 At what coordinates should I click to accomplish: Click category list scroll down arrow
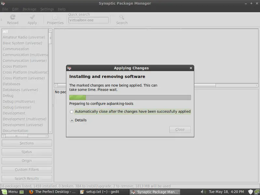pyautogui.click(x=50, y=132)
